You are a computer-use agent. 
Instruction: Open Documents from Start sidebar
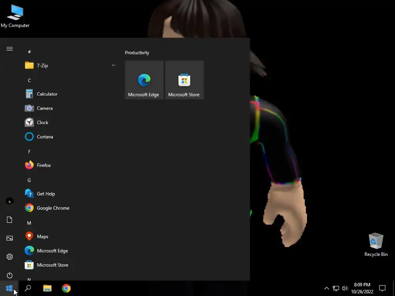10,220
